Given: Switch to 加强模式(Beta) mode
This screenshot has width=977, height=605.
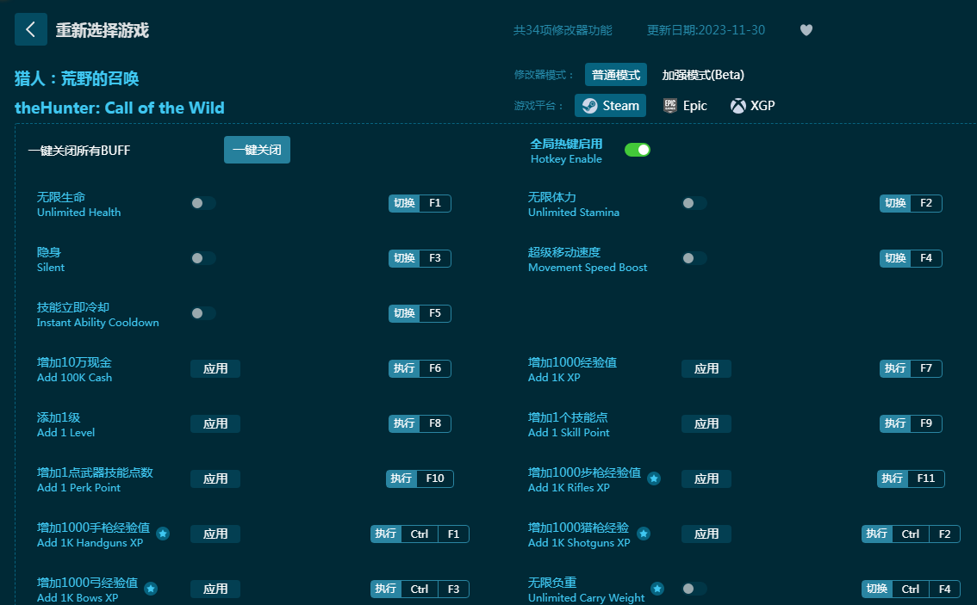Looking at the screenshot, I should (703, 75).
